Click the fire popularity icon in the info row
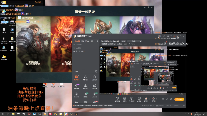This screenshot has width=207, height=116. click(129, 44)
